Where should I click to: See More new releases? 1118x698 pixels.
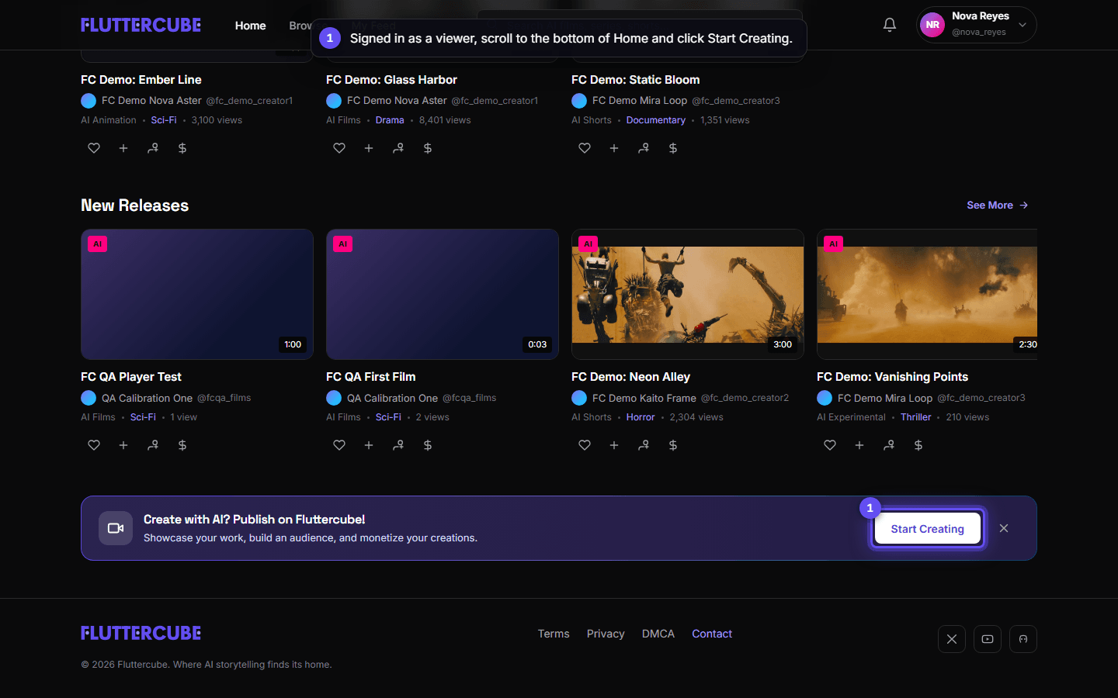click(x=998, y=206)
